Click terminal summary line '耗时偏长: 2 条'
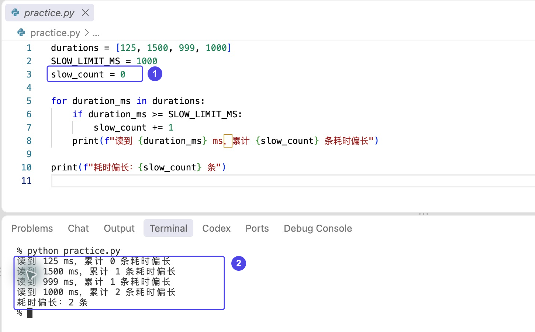535x332 pixels. tap(52, 302)
